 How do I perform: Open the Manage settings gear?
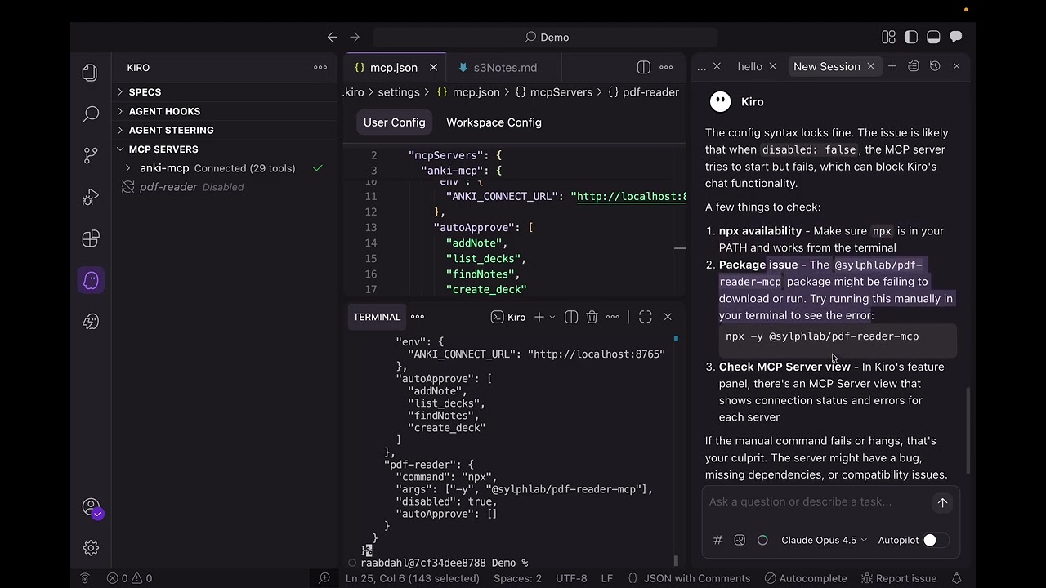(x=91, y=548)
